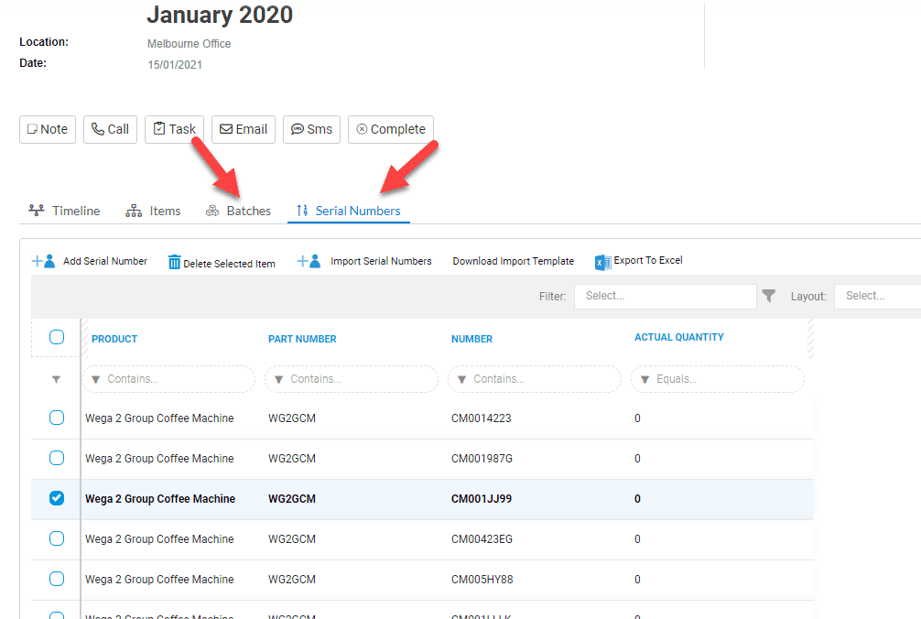Click the Import Serial Numbers icon
This screenshot has width=921, height=619.
(x=309, y=261)
